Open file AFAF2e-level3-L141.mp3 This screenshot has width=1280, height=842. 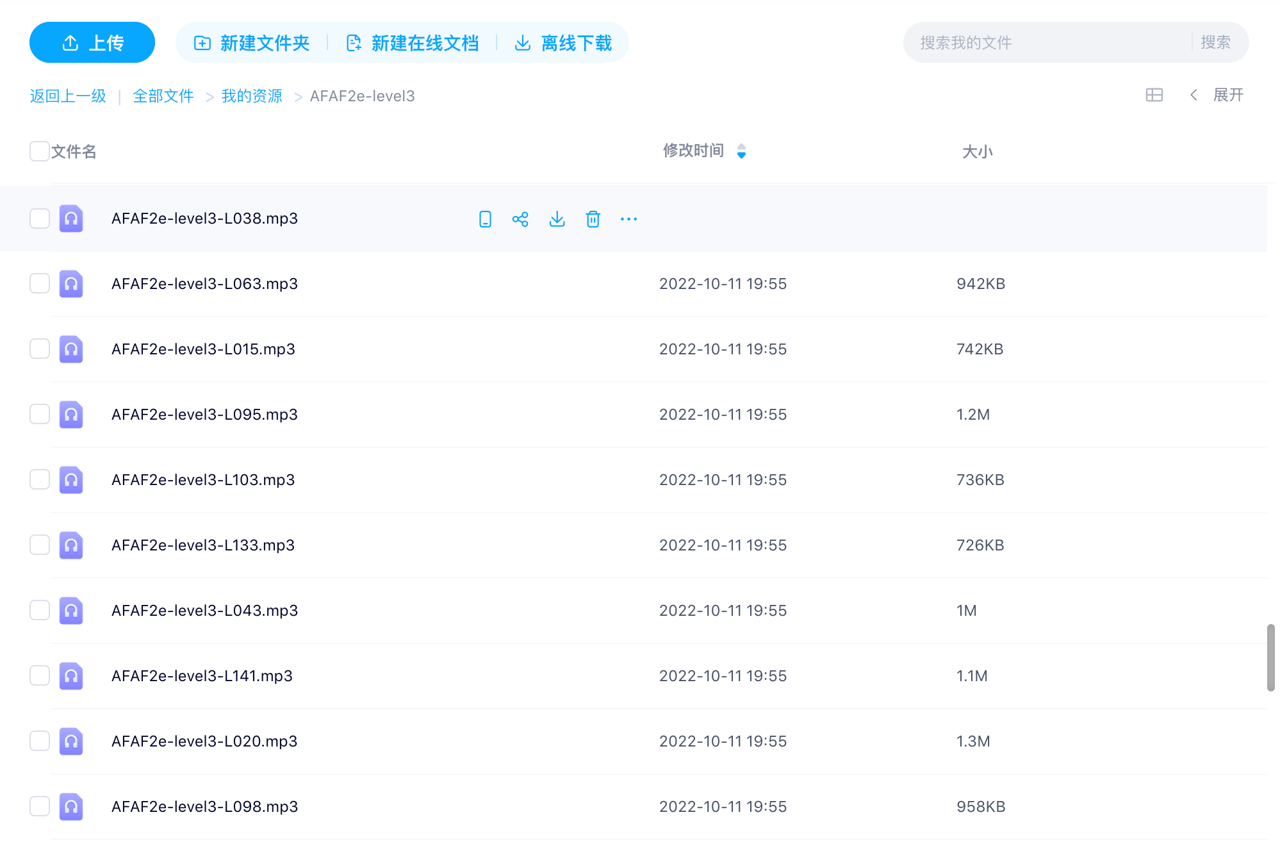202,676
